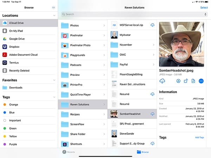Tap the create PDF icon in preview pane
The image size is (211, 158).
193,81
